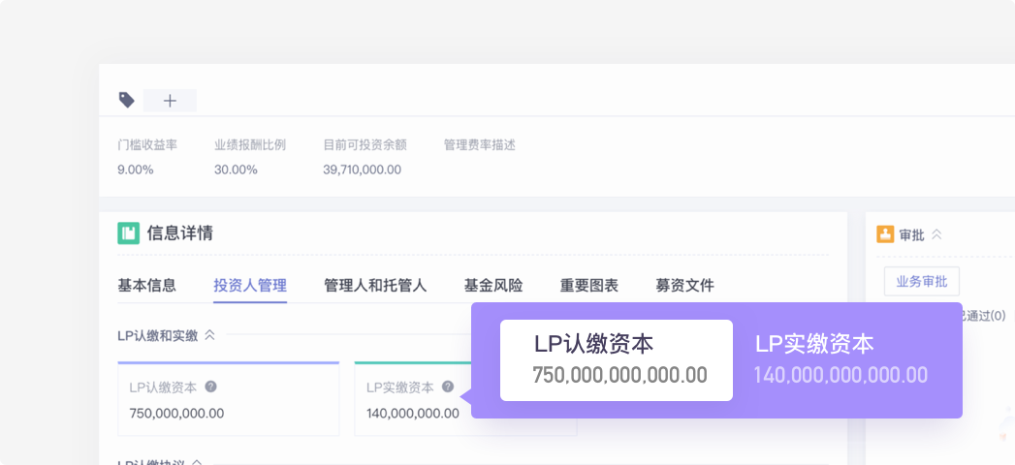Collapse the LP认缴和实缴 section
Viewport: 1015px width, 465px height.
pyautogui.click(x=209, y=335)
